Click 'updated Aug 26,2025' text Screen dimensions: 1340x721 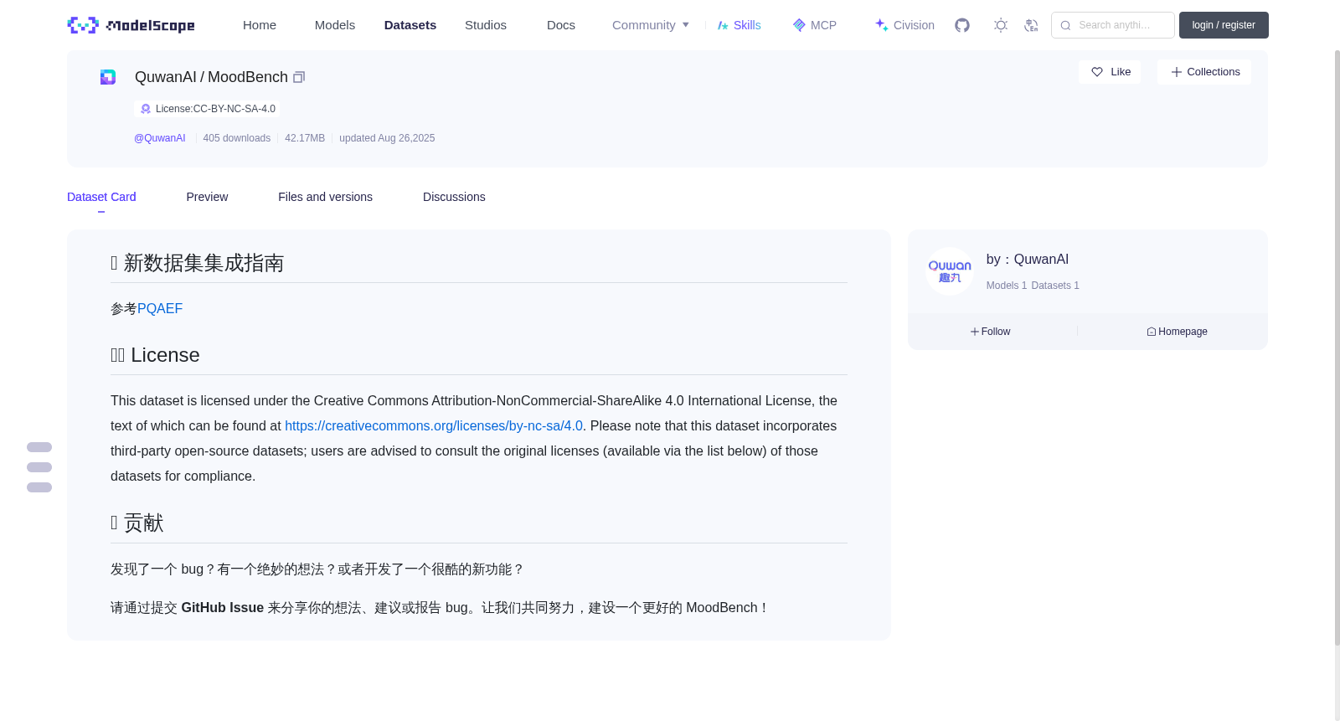387,138
